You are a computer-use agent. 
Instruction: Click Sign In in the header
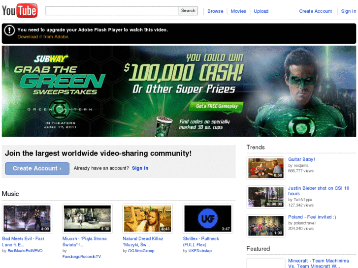click(349, 11)
